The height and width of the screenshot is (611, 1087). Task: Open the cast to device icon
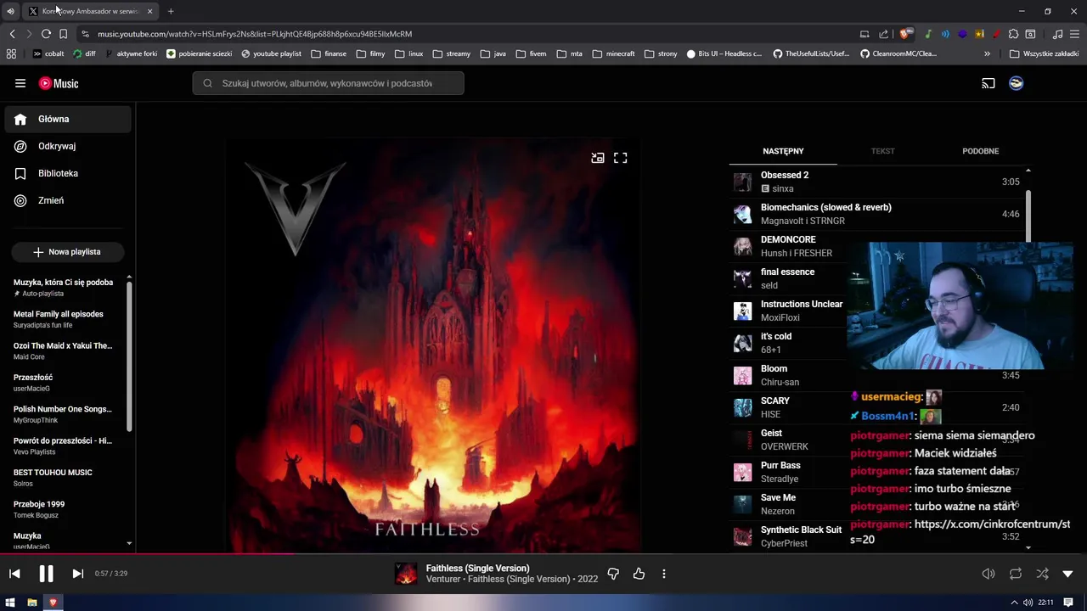click(x=988, y=83)
